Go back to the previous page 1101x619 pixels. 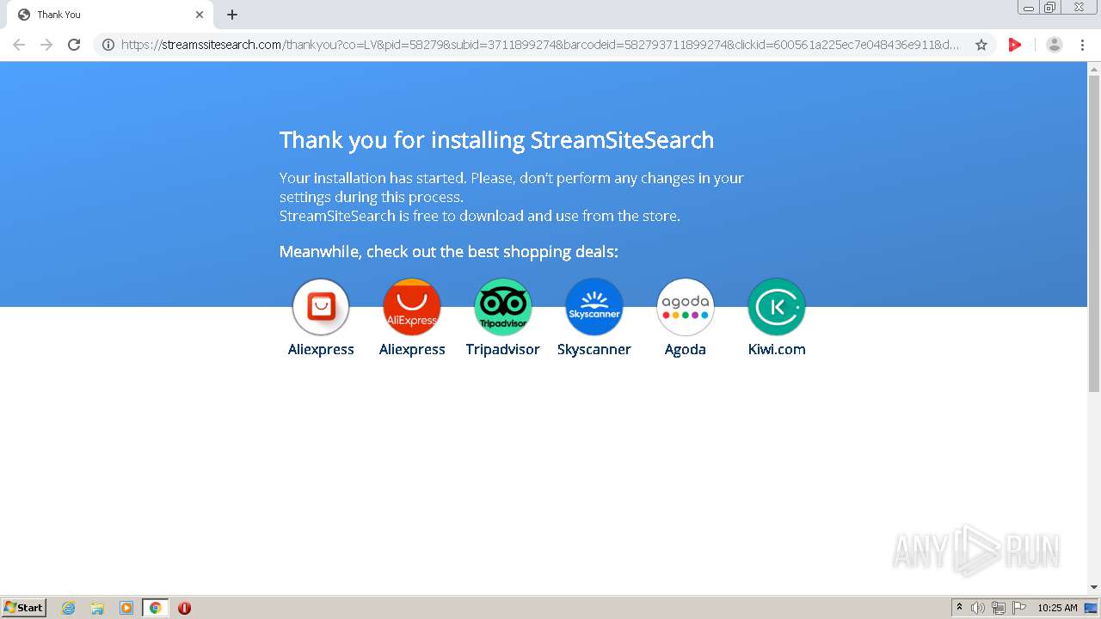[19, 45]
